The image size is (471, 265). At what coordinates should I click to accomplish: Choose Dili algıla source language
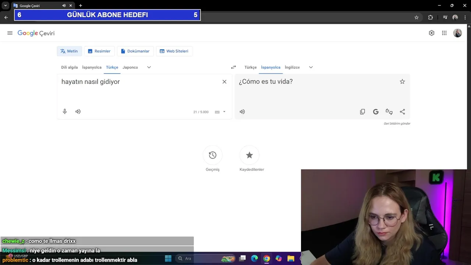point(70,67)
